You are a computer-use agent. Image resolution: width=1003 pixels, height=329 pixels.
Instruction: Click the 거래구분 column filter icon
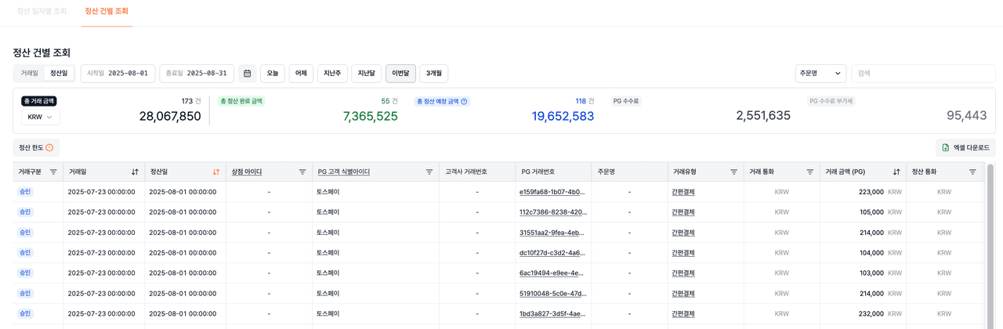[53, 172]
